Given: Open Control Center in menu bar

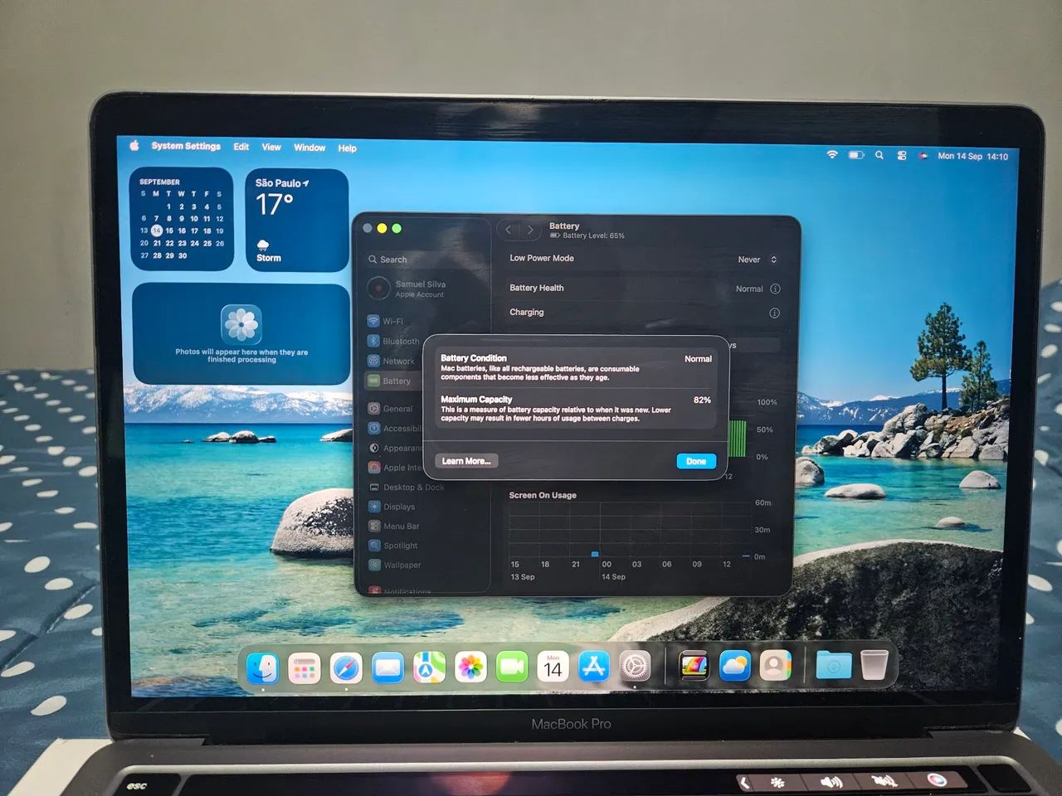Looking at the screenshot, I should pyautogui.click(x=902, y=156).
